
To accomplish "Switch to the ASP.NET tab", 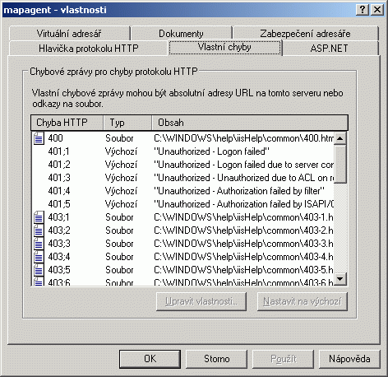I will click(x=330, y=49).
